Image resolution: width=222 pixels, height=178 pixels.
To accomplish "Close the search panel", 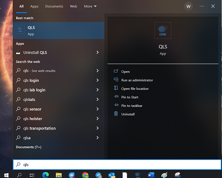I will pos(213,6).
